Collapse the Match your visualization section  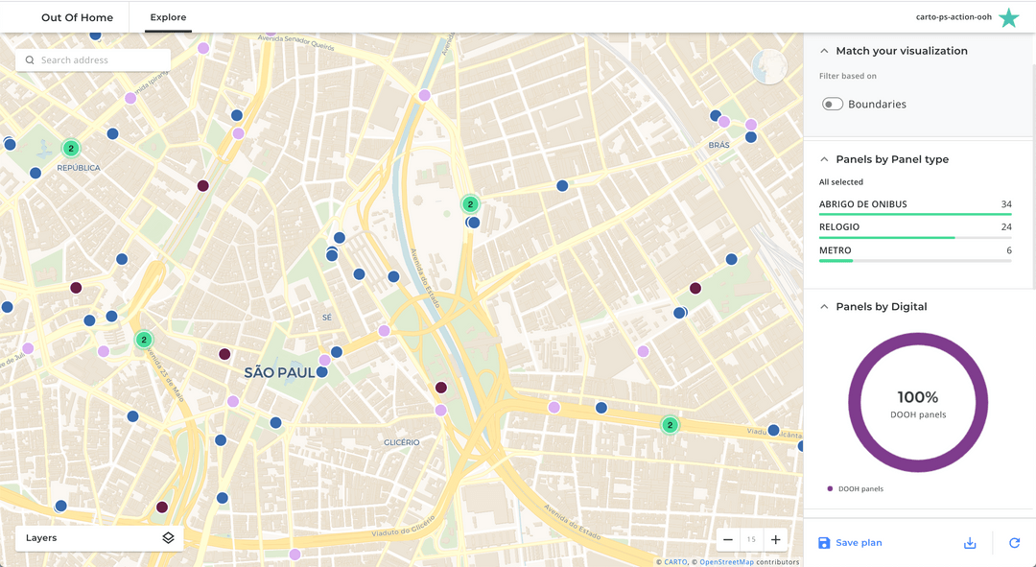[823, 50]
